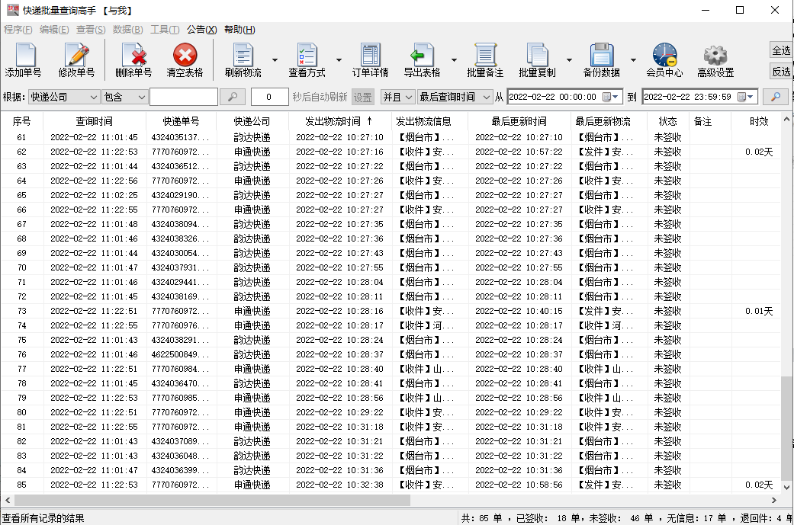Image resolution: width=794 pixels, height=525 pixels.
Task: Open the 查看(S) menu
Action: [x=91, y=29]
